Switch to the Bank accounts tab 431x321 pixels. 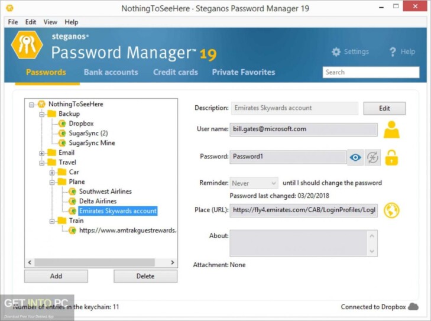pos(111,72)
